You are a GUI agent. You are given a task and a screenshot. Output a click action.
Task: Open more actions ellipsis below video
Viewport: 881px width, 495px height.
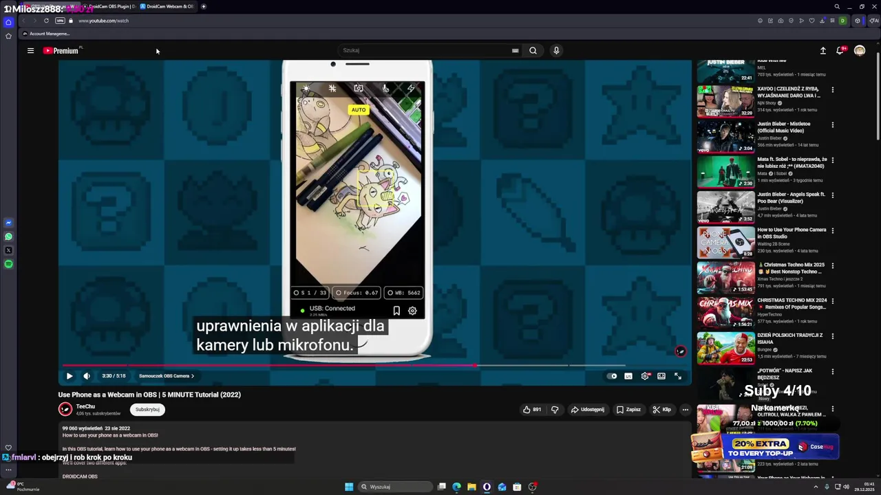[685, 409]
